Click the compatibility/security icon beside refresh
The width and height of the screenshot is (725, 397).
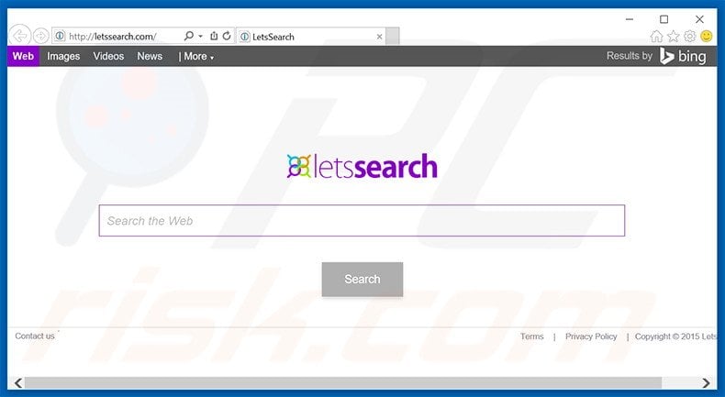[214, 36]
